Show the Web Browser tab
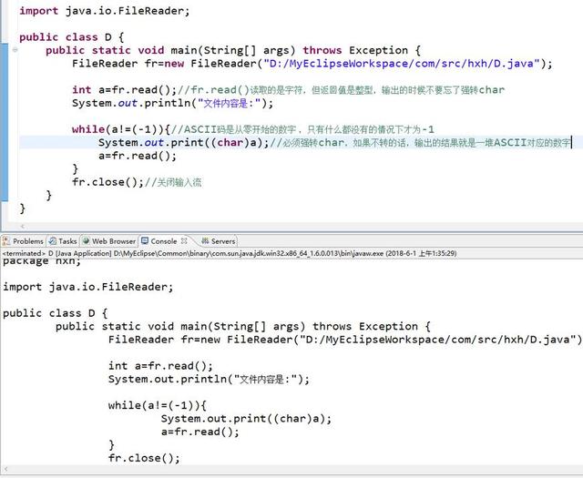 coord(109,241)
